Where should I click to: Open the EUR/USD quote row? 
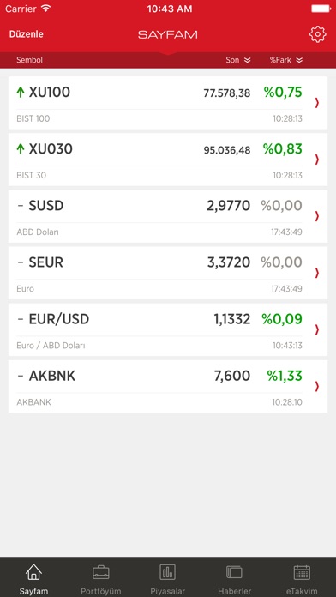coord(168,329)
